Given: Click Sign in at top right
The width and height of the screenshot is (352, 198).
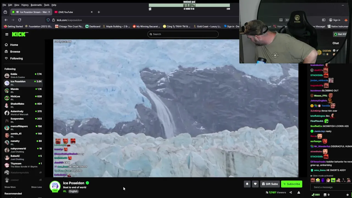Looking at the screenshot, I should coord(335,20).
